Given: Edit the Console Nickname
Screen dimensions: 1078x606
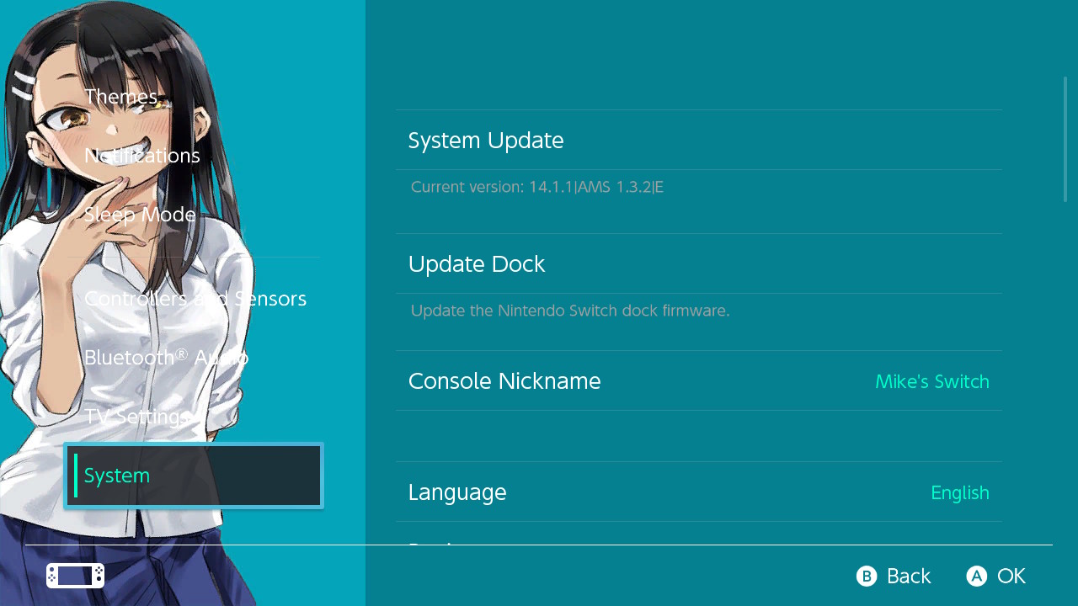Looking at the screenshot, I should coord(699,380).
